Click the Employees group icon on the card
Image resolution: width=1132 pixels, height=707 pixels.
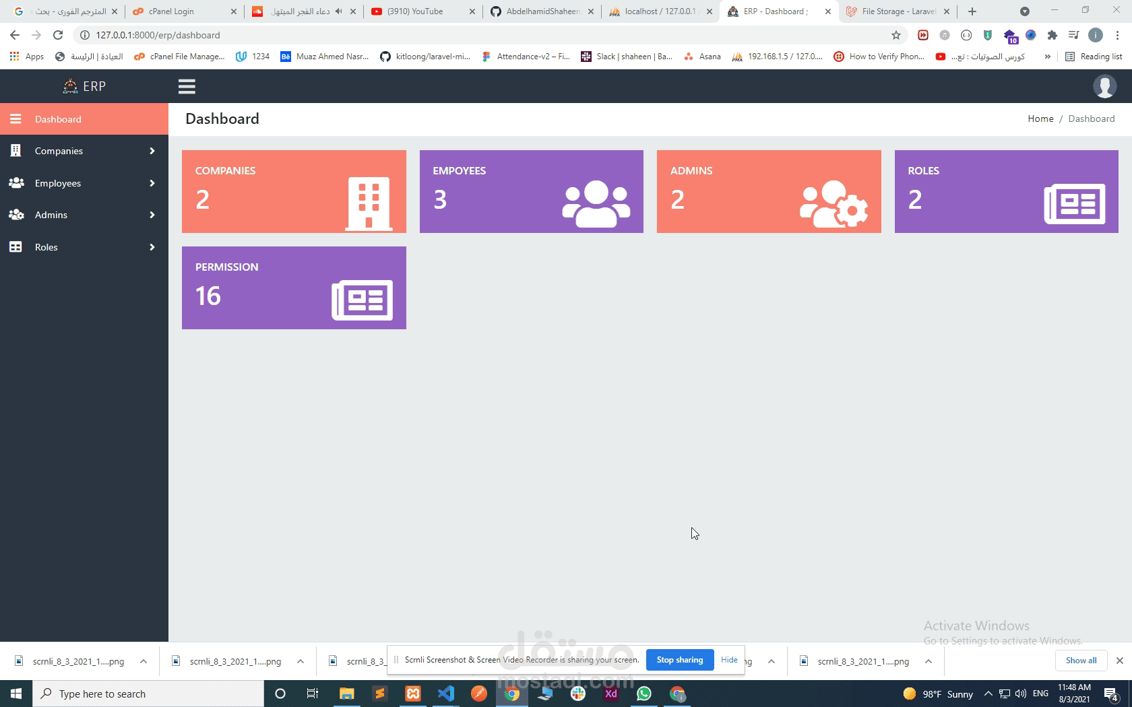point(596,203)
